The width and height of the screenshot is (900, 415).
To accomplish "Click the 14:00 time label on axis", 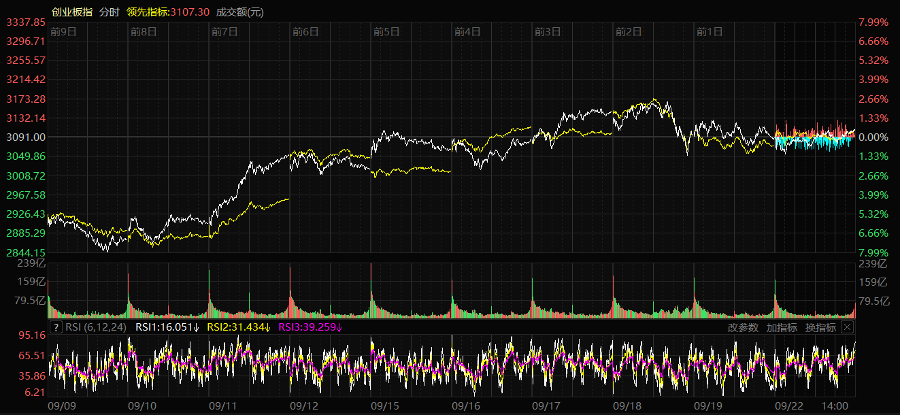I will coord(835,405).
